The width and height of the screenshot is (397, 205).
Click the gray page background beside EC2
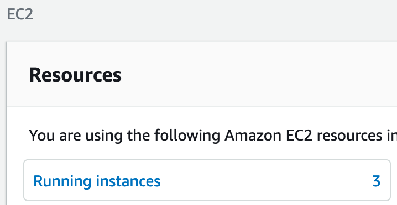(x=202, y=14)
